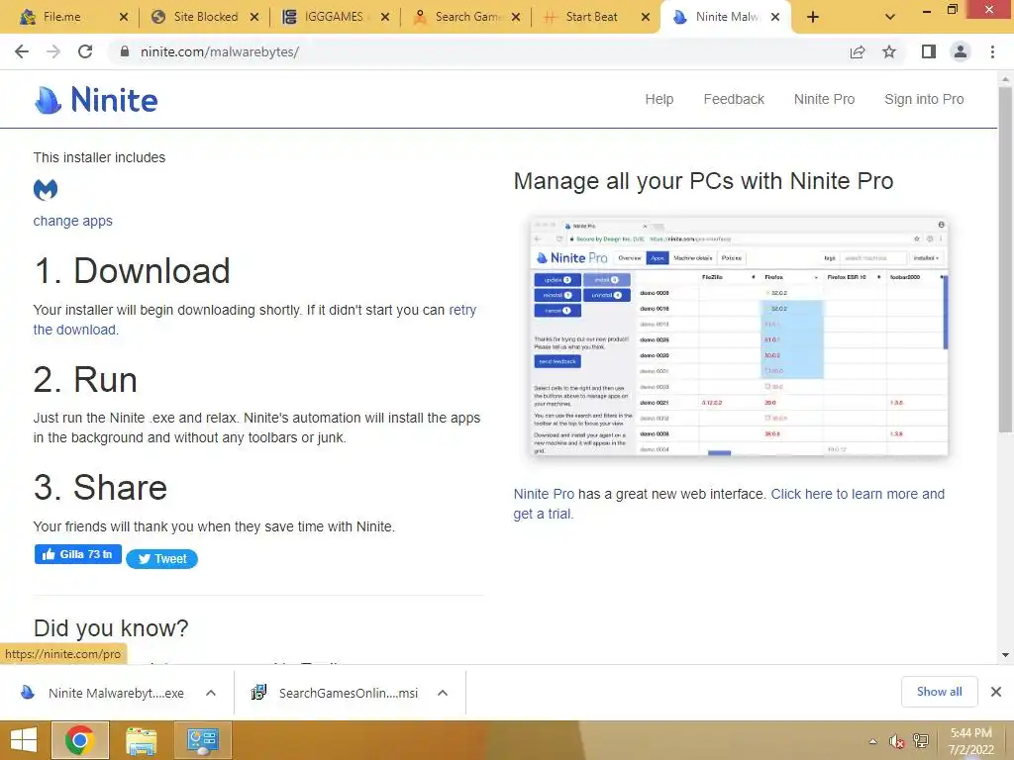Go back to the previous page
Image resolution: width=1014 pixels, height=760 pixels.
pyautogui.click(x=22, y=51)
